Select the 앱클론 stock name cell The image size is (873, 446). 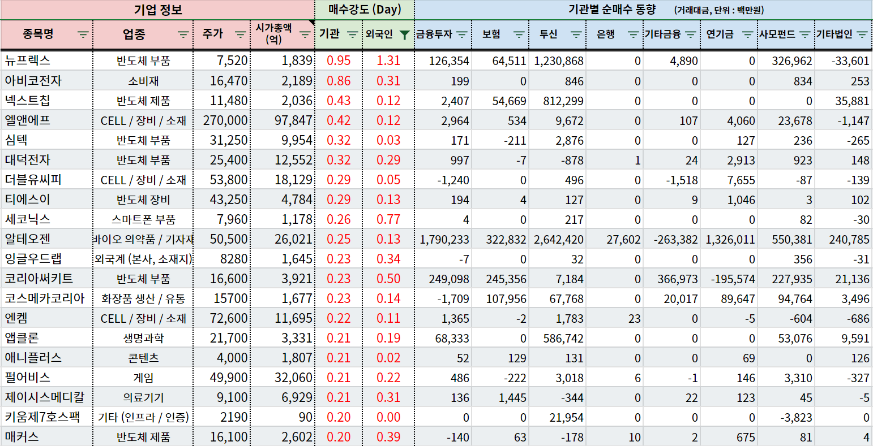[46, 337]
